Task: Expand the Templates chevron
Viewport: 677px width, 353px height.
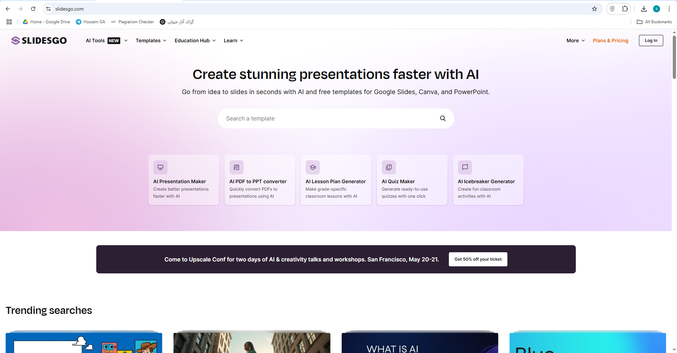Action: tap(165, 41)
